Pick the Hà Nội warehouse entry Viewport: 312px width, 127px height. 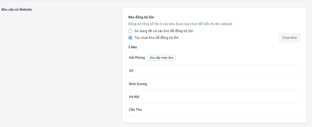(x=134, y=97)
